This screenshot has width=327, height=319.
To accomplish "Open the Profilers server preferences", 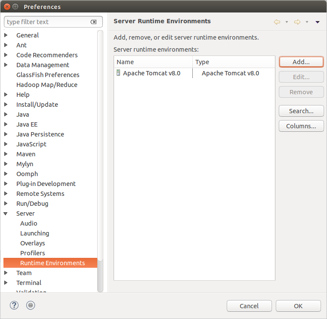I will click(x=33, y=253).
